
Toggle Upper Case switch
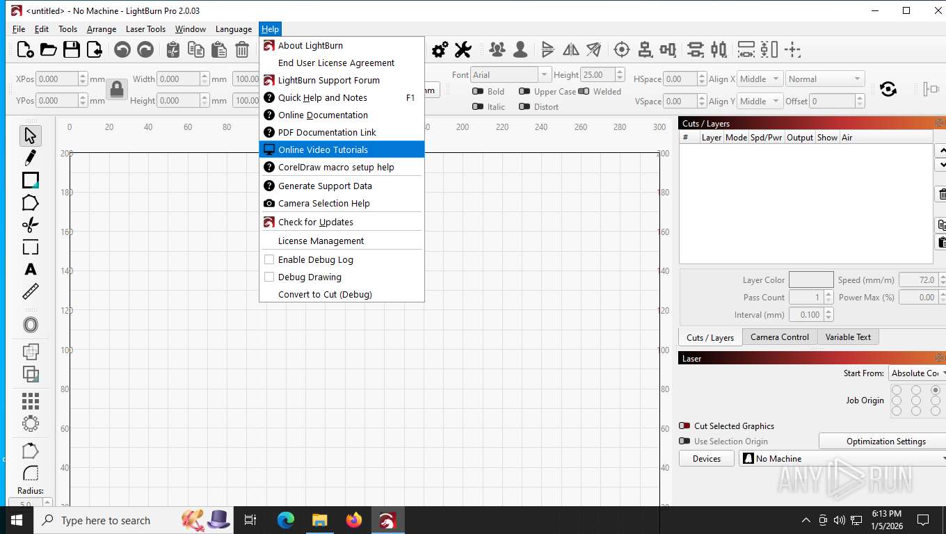pyautogui.click(x=524, y=91)
